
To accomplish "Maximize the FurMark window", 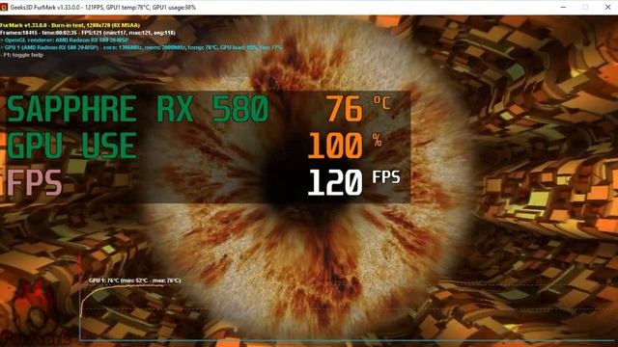I will click(585, 7).
